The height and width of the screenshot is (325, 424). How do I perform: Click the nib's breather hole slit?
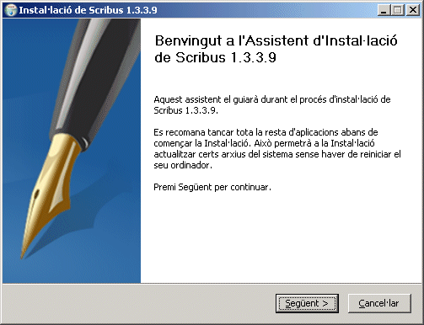(36, 196)
